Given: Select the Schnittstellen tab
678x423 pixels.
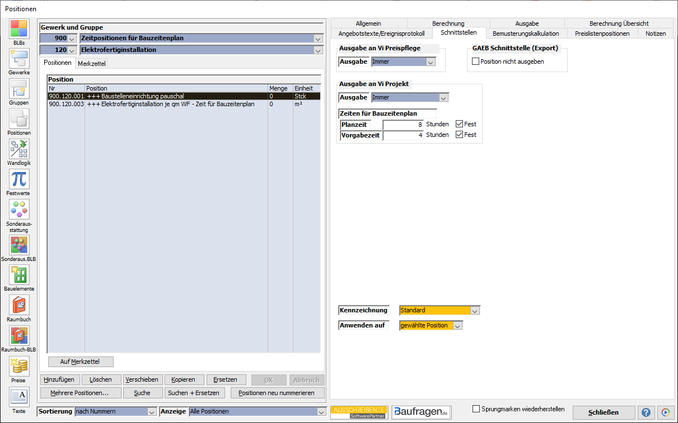Looking at the screenshot, I should [x=459, y=32].
